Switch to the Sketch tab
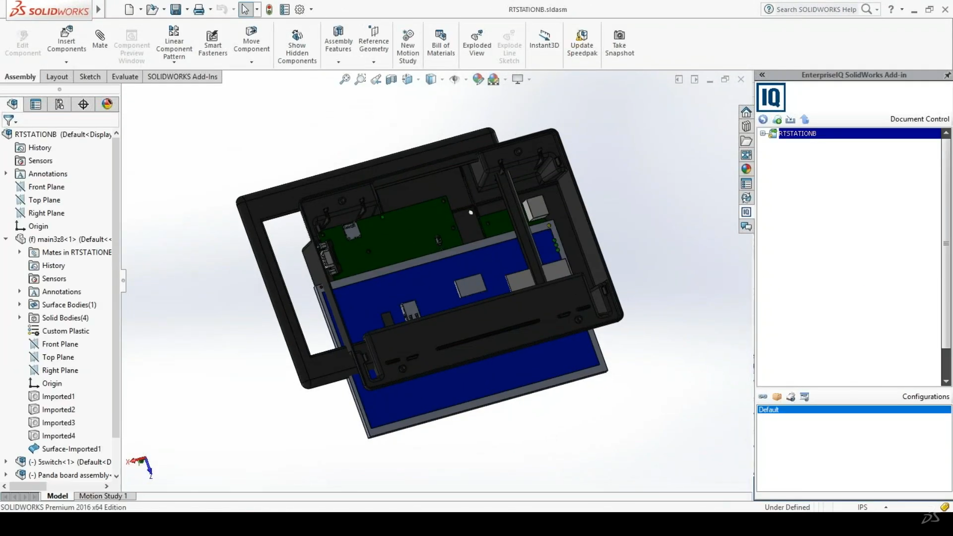 [x=90, y=77]
